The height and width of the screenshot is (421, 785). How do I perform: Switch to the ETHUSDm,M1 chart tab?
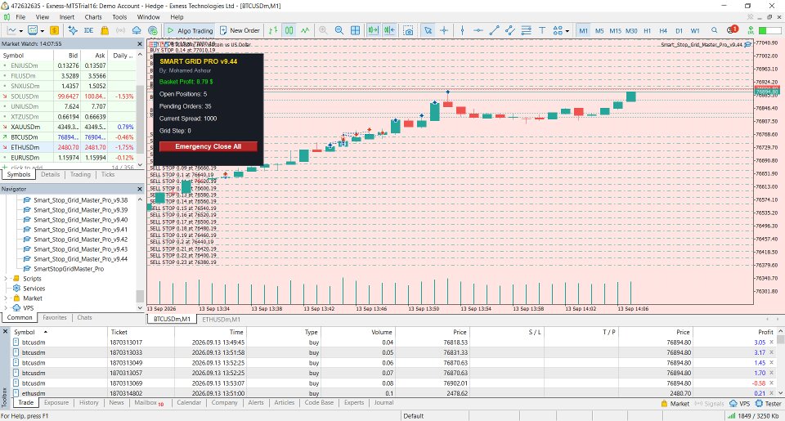(x=221, y=320)
